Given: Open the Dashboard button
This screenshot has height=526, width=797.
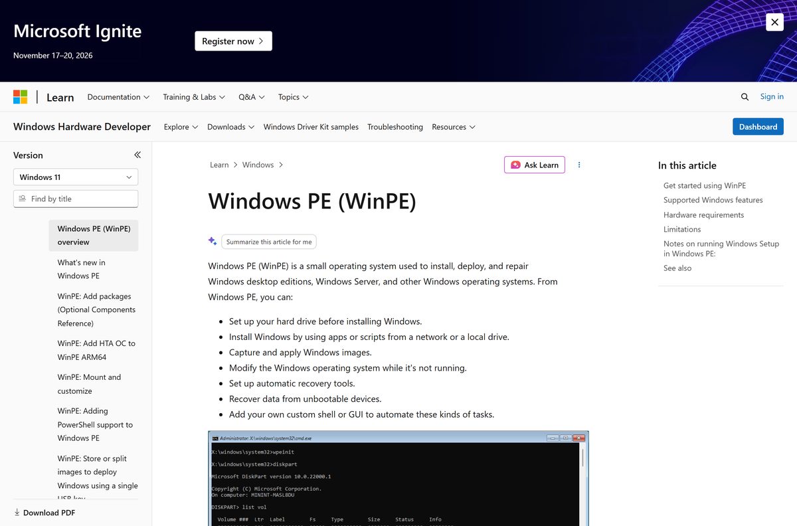Looking at the screenshot, I should 758,127.
